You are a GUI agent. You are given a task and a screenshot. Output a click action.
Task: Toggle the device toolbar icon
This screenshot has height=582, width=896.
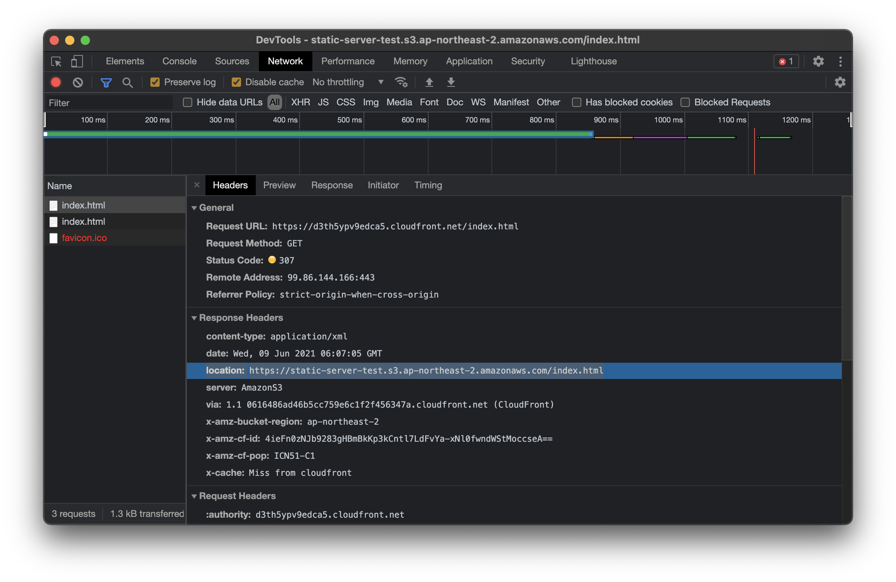(77, 62)
